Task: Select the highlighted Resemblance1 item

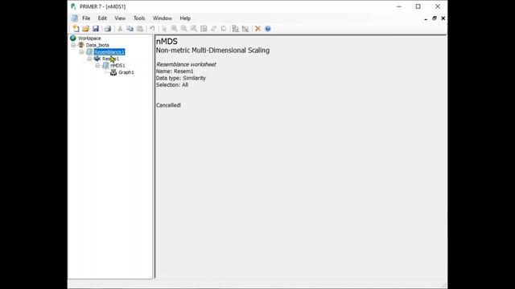Action: (x=109, y=51)
